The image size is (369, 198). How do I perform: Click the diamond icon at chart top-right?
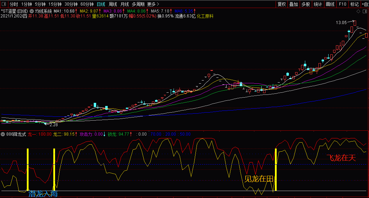coord(359,11)
